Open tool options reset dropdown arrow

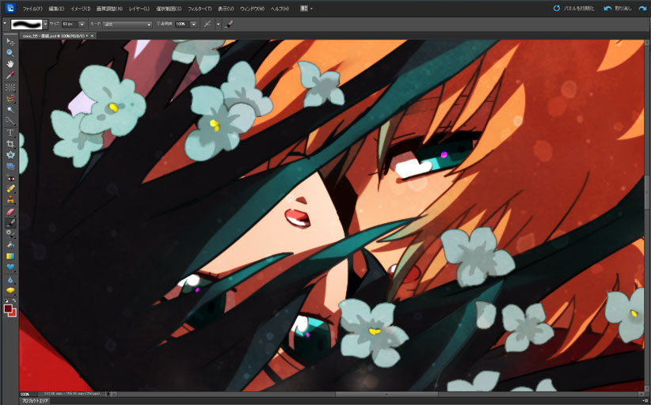tap(5, 24)
